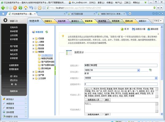This screenshot has width=165, height=122.
Task: Click 用户管理 in the black menu
Action: pyautogui.click(x=14, y=46)
